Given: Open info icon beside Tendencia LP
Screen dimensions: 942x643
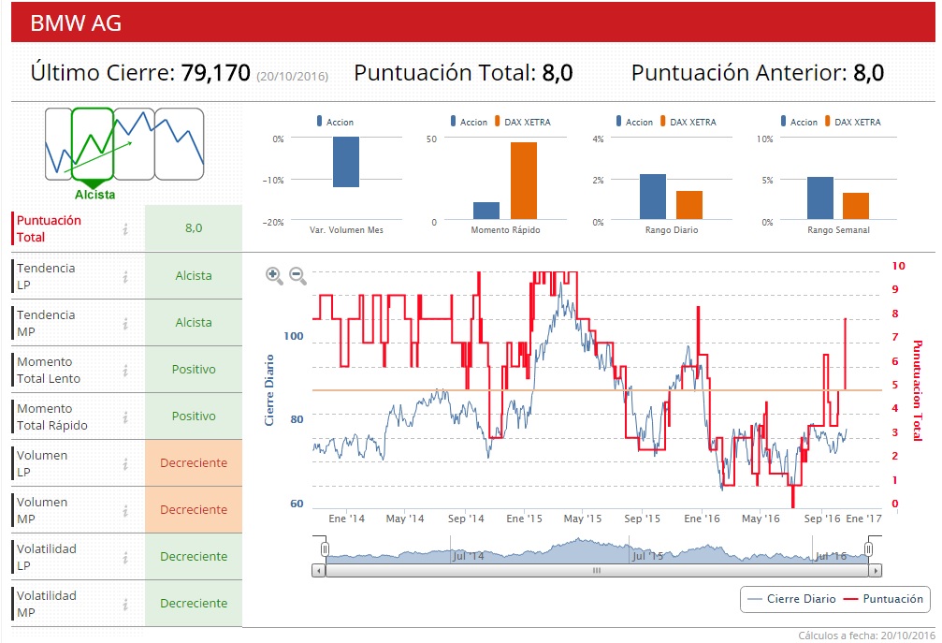Looking at the screenshot, I should pyautogui.click(x=125, y=276).
